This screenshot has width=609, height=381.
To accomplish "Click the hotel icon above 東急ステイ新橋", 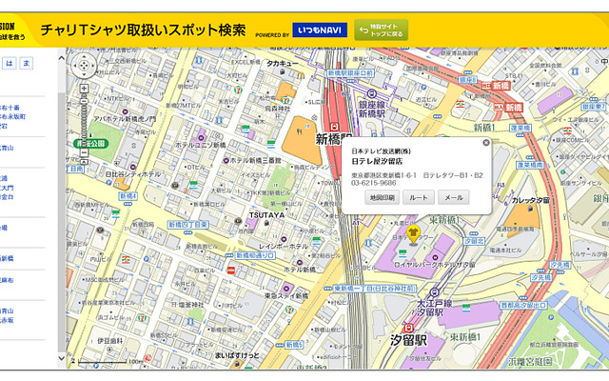I will [286, 289].
